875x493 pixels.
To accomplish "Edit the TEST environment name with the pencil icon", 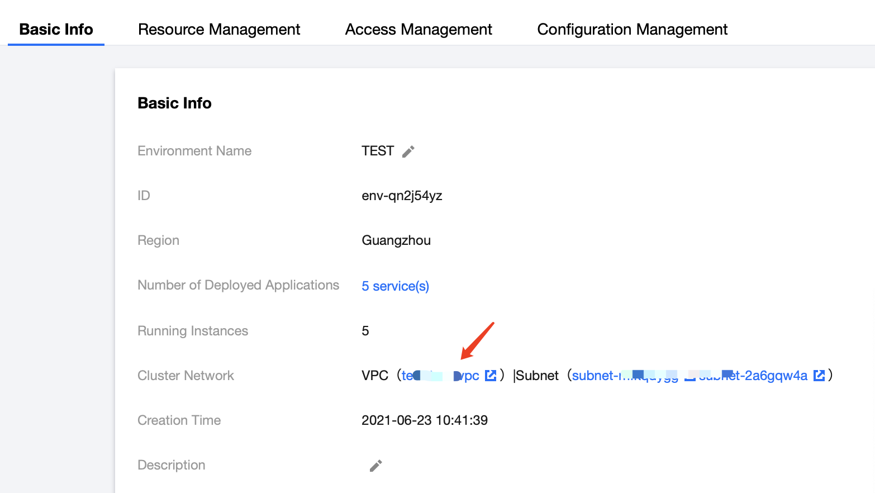I will [x=408, y=151].
